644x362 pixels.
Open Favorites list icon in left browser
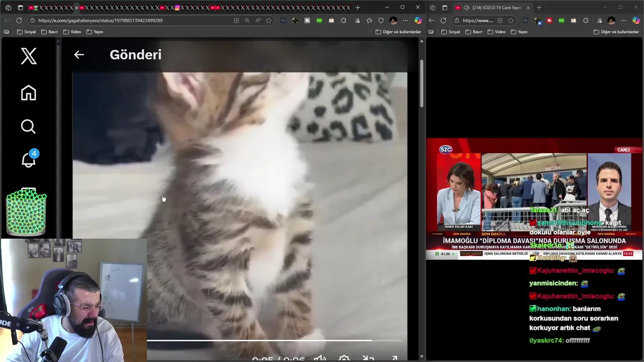coord(369,21)
